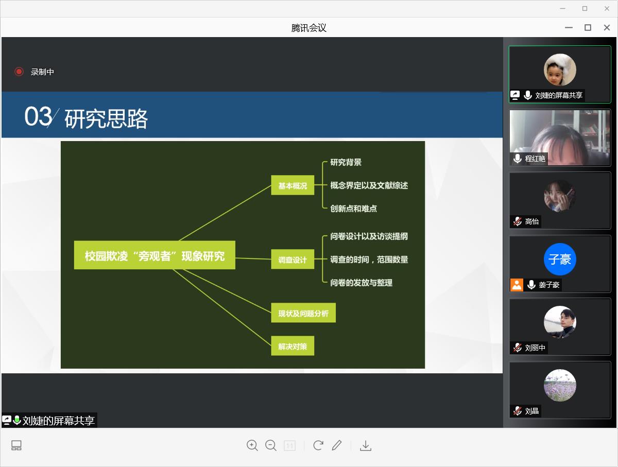
Task: Click the orange host icon beside 姜子豪
Action: tap(517, 285)
